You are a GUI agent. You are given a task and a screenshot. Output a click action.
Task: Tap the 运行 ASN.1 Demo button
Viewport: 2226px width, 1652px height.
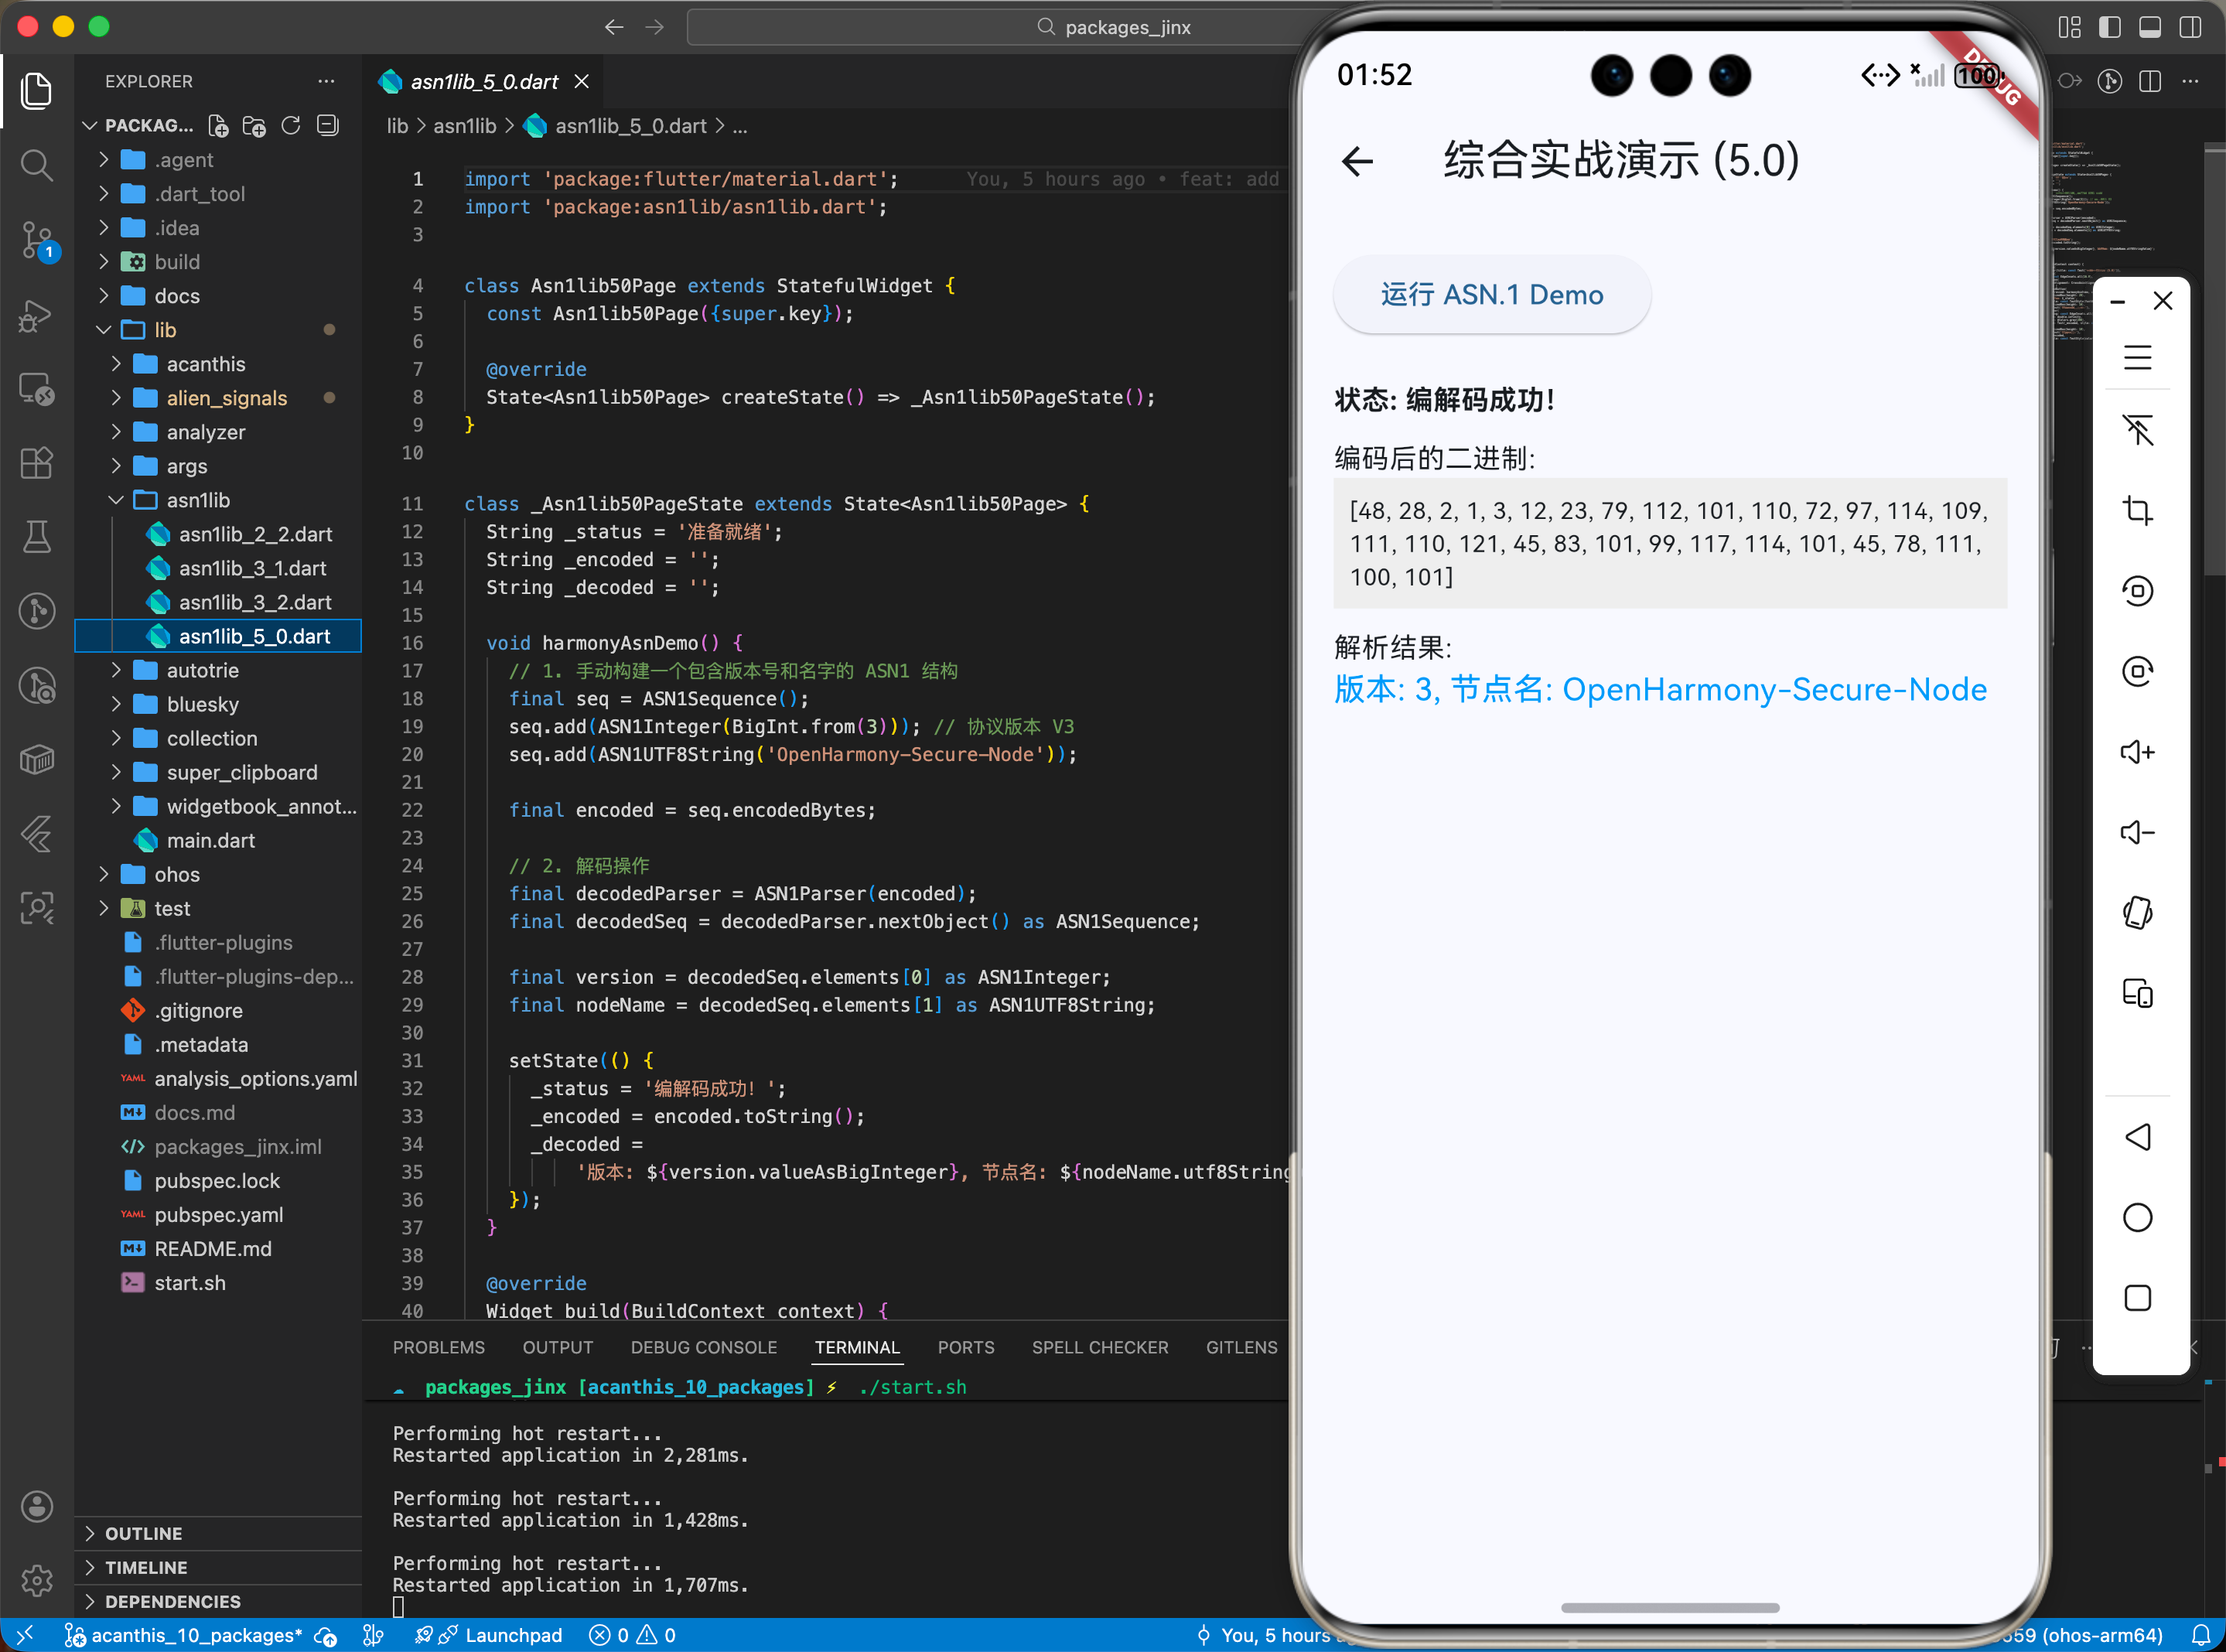pyautogui.click(x=1491, y=295)
